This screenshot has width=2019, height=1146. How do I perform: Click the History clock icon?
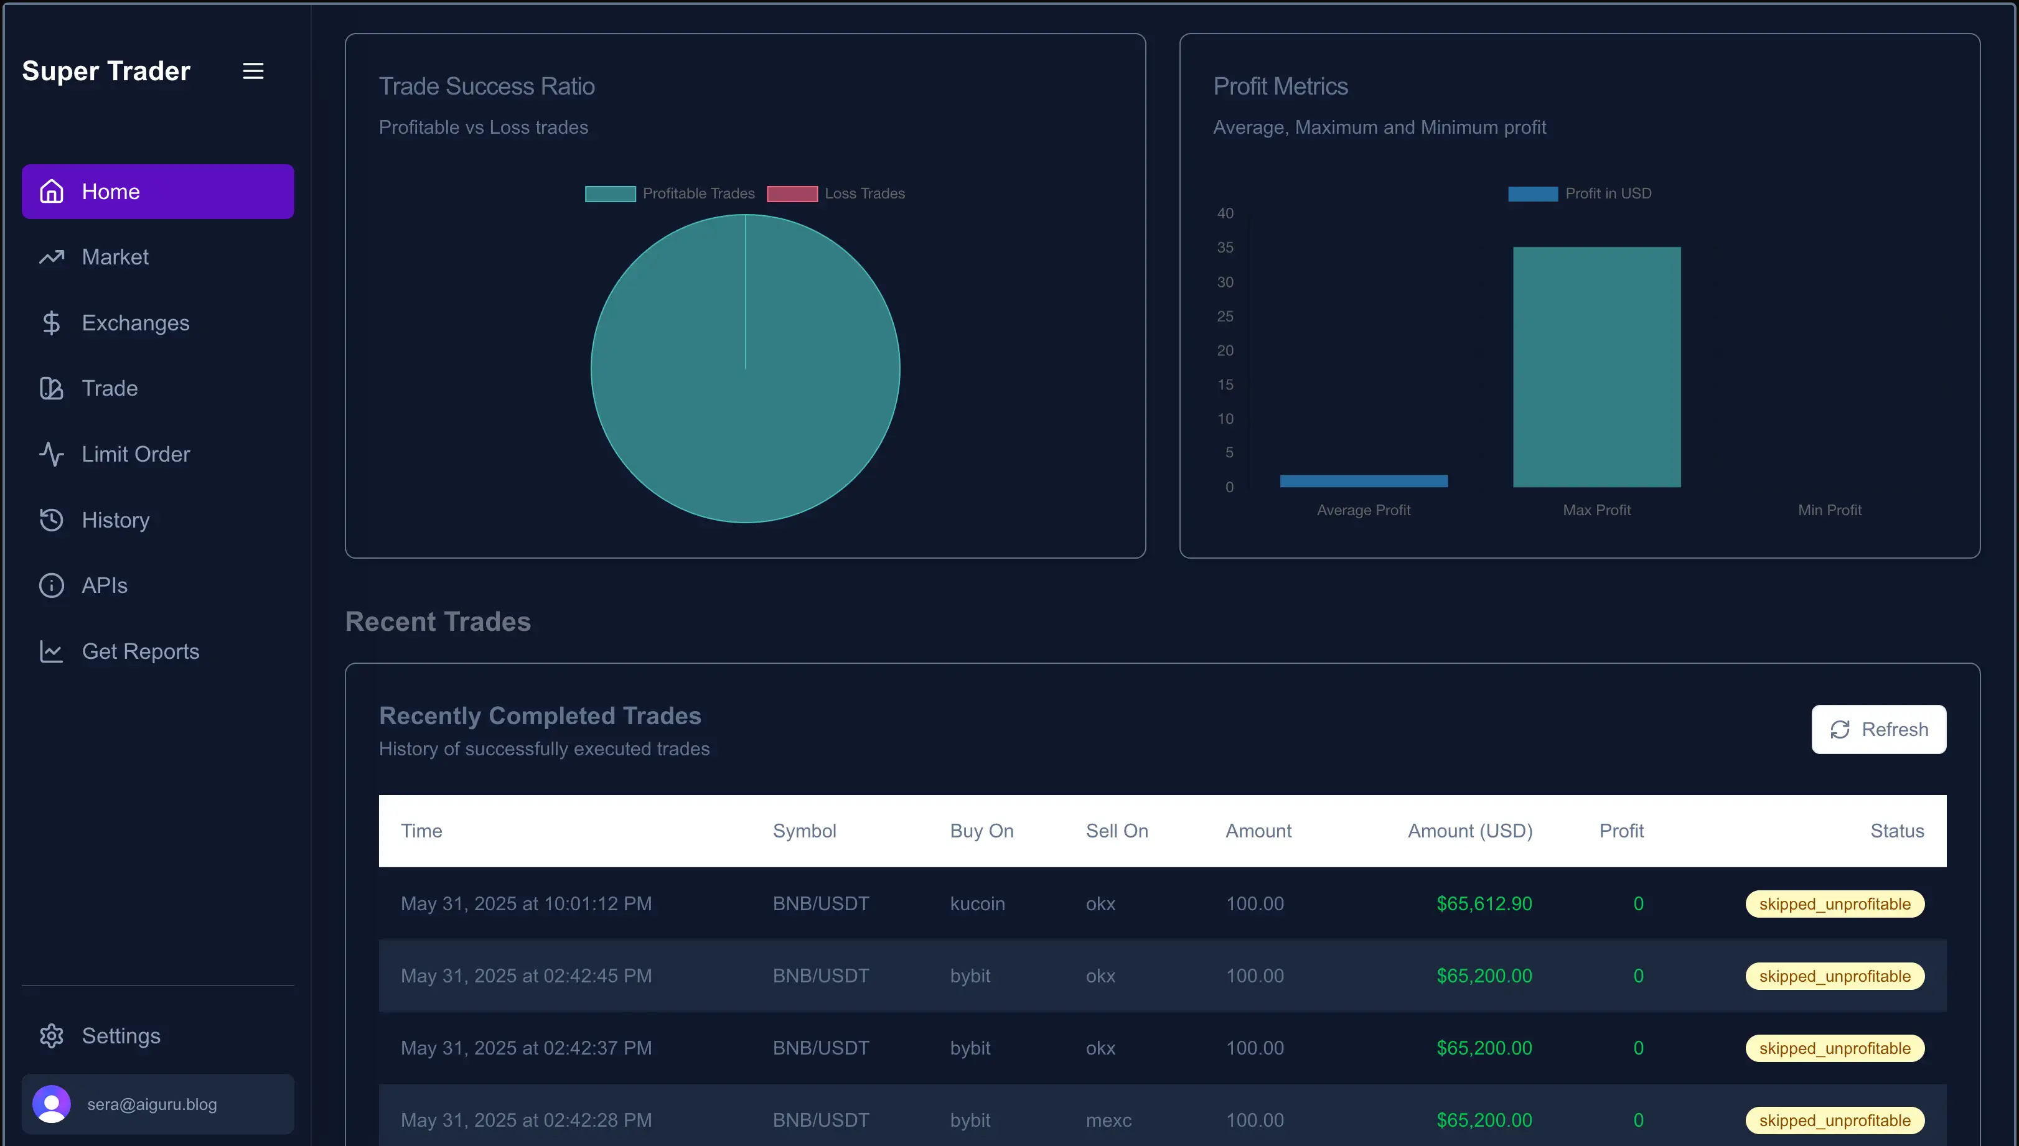(51, 519)
